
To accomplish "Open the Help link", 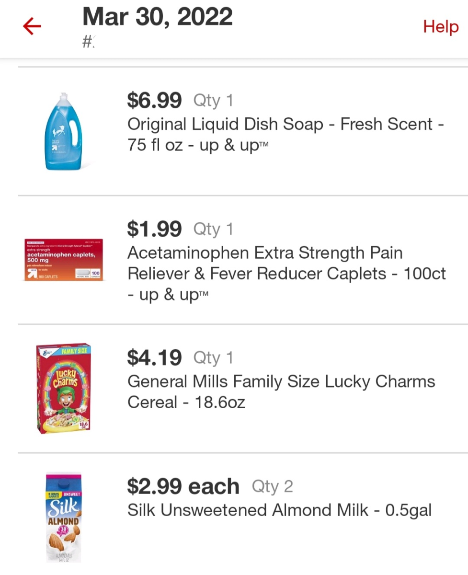I will [440, 27].
